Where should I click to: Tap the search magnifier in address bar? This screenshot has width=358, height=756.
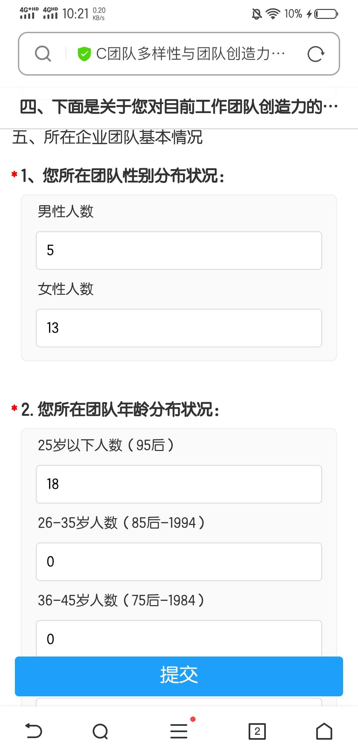pos(43,54)
